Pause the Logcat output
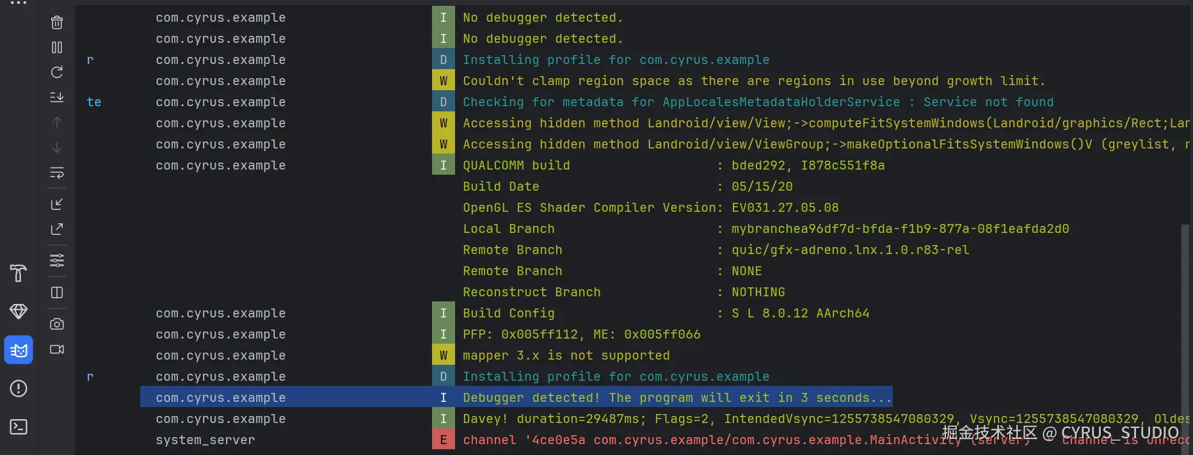The height and width of the screenshot is (455, 1193). [57, 47]
